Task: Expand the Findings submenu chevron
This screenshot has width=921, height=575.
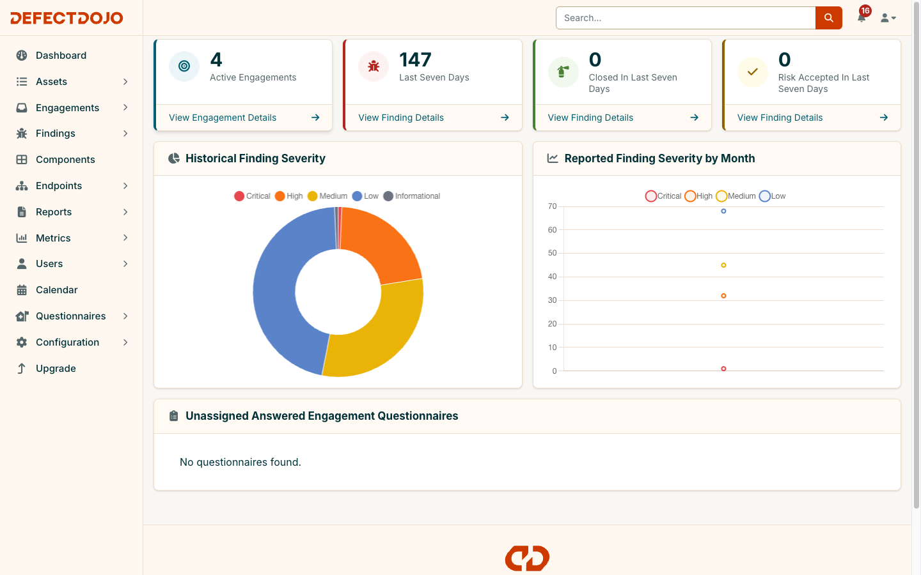Action: pos(125,134)
